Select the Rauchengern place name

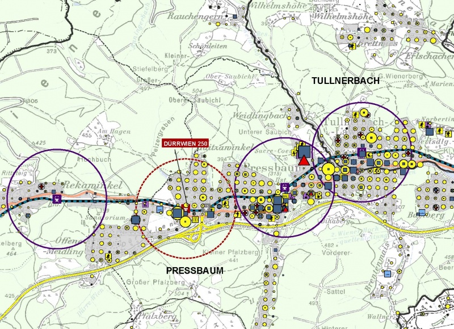tap(192, 16)
